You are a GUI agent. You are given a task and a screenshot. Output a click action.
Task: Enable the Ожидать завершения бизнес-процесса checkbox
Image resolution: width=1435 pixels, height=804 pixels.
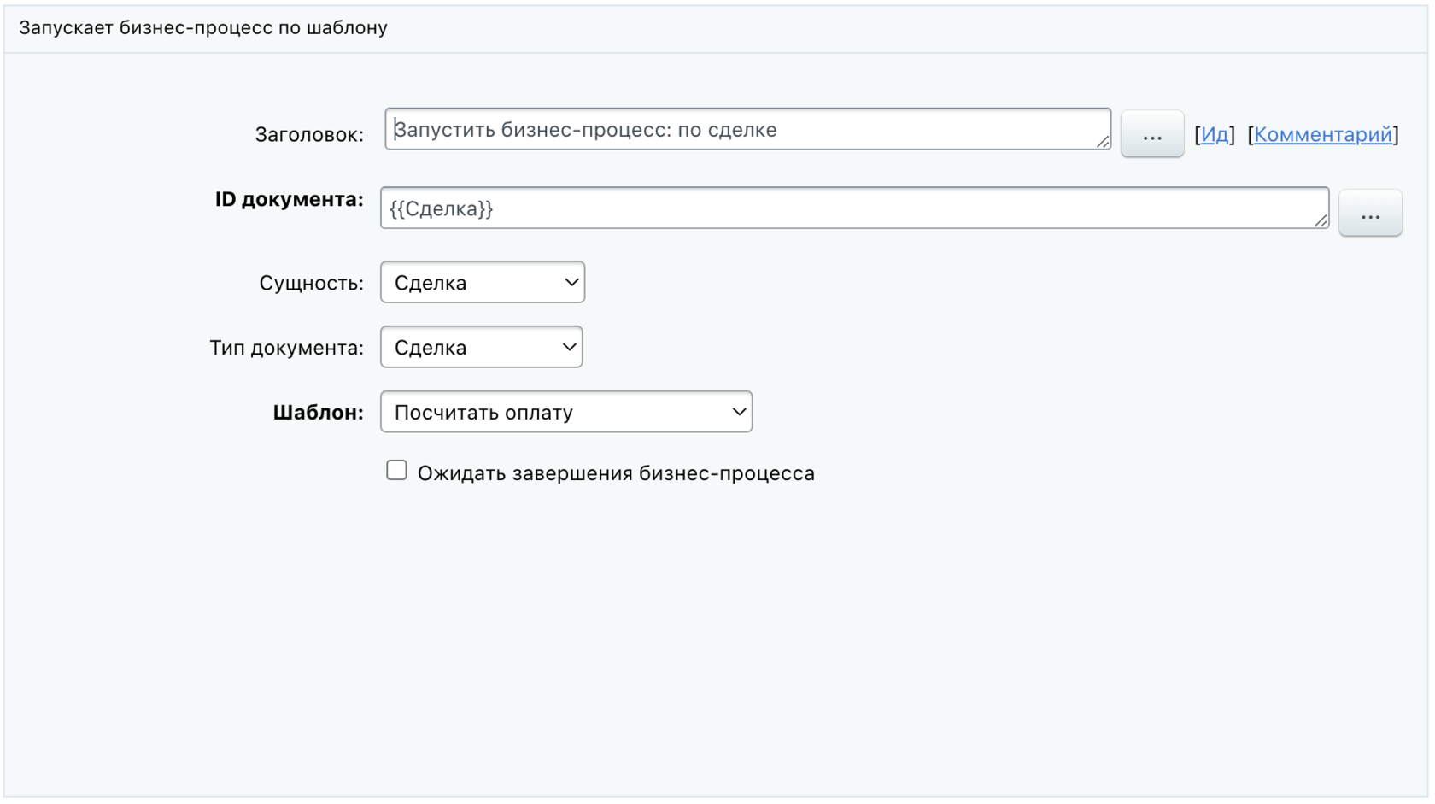396,471
